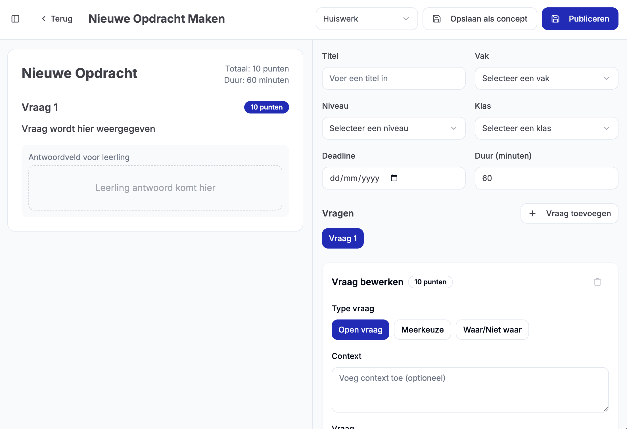Toggle the sidebar panel icon
The height and width of the screenshot is (429, 627).
tap(15, 19)
